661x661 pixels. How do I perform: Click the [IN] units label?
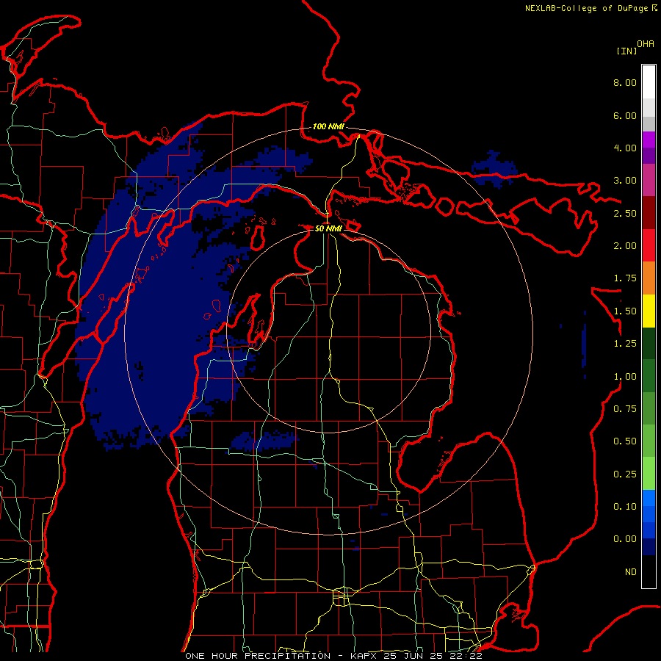click(x=626, y=51)
